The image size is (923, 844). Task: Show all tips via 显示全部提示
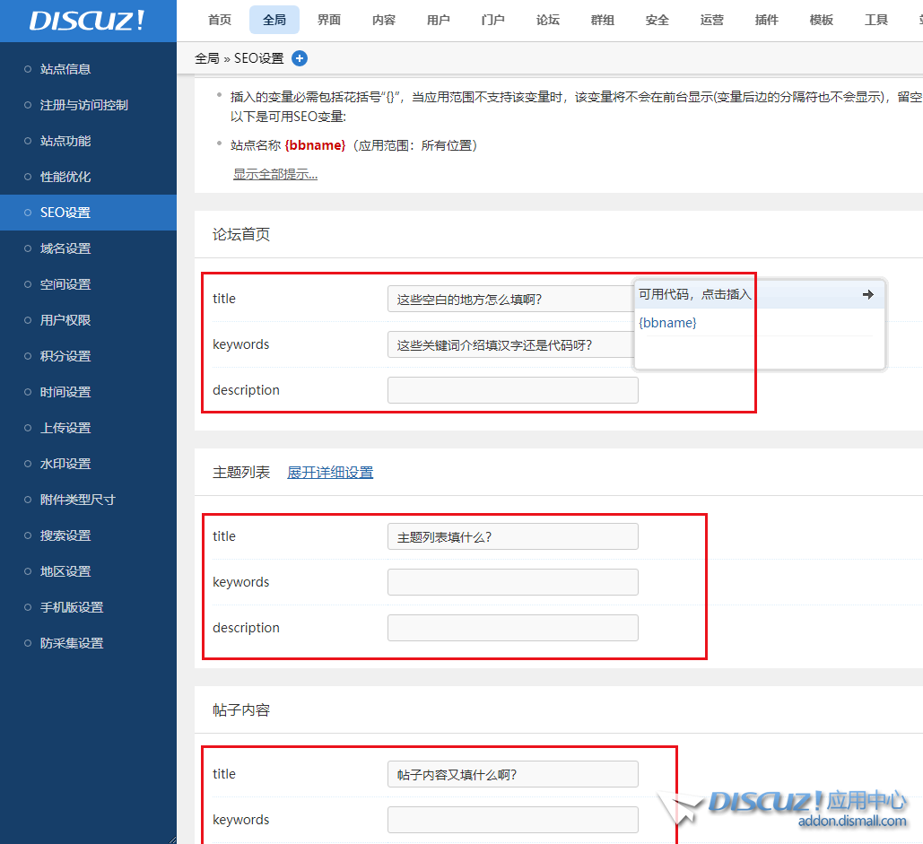[275, 174]
